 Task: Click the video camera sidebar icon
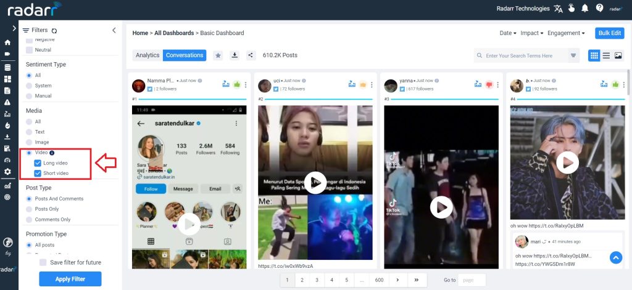tap(7, 54)
